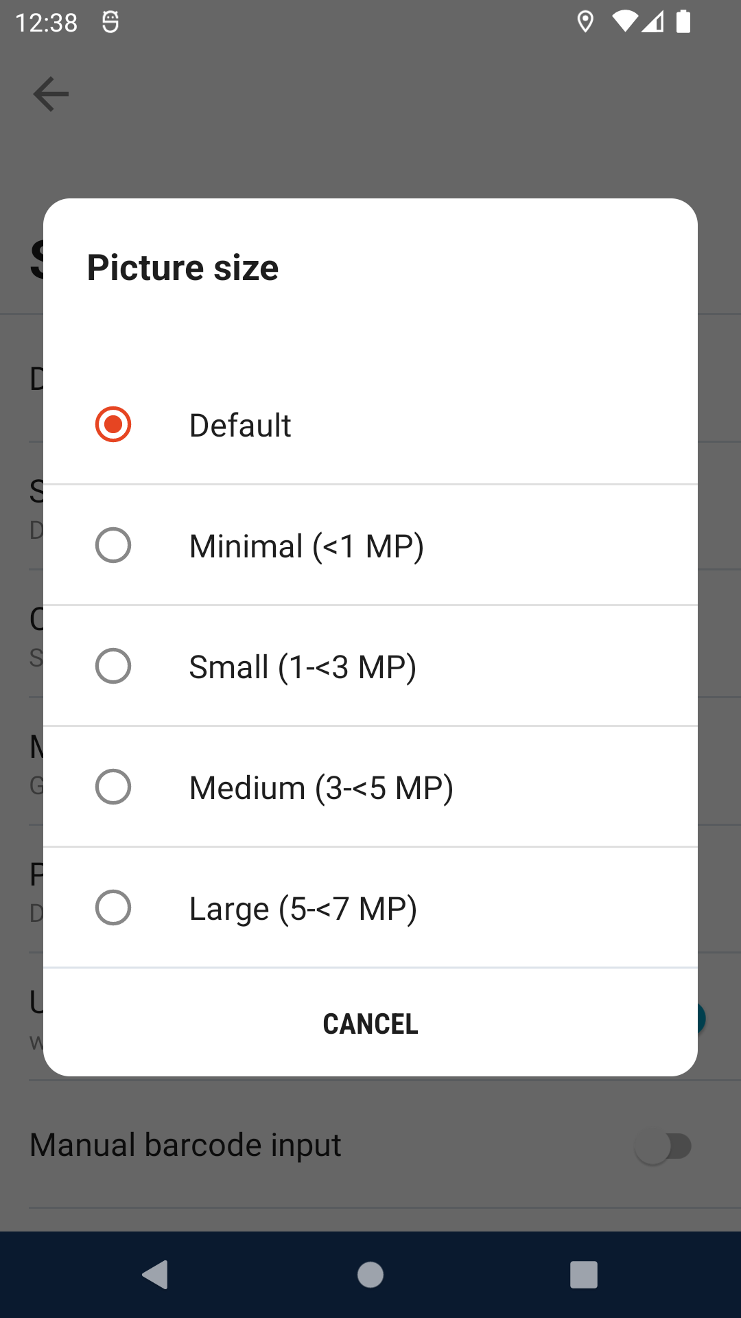Tap the location status bar icon

[x=585, y=22]
